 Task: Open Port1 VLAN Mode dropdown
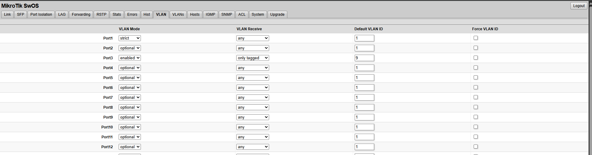(x=130, y=38)
